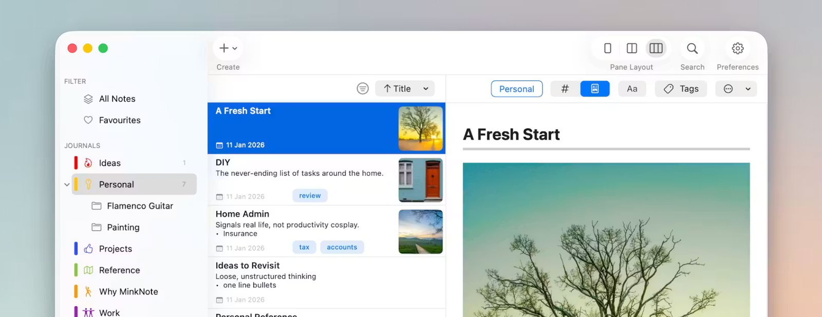Switch to single-pane layout
Viewport: 822px width, 317px height.
click(x=608, y=48)
